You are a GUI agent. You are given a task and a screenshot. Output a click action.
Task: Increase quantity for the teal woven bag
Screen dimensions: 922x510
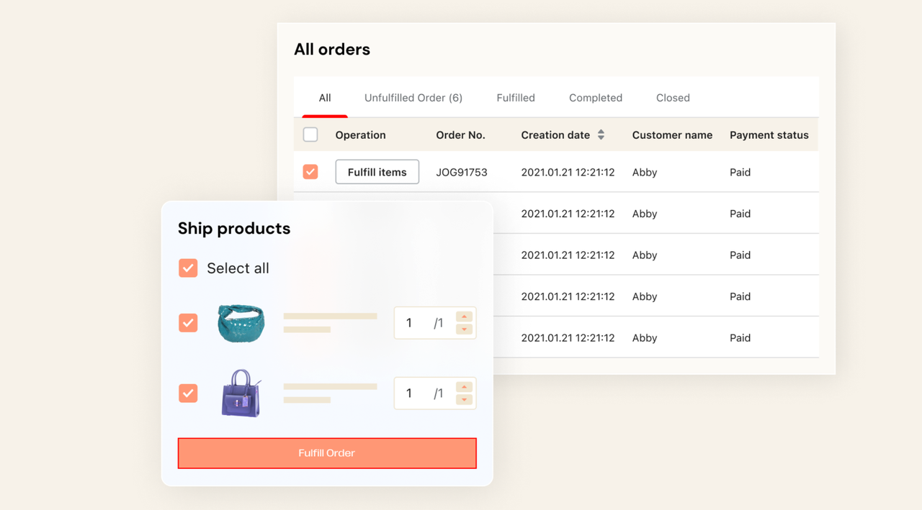(465, 317)
